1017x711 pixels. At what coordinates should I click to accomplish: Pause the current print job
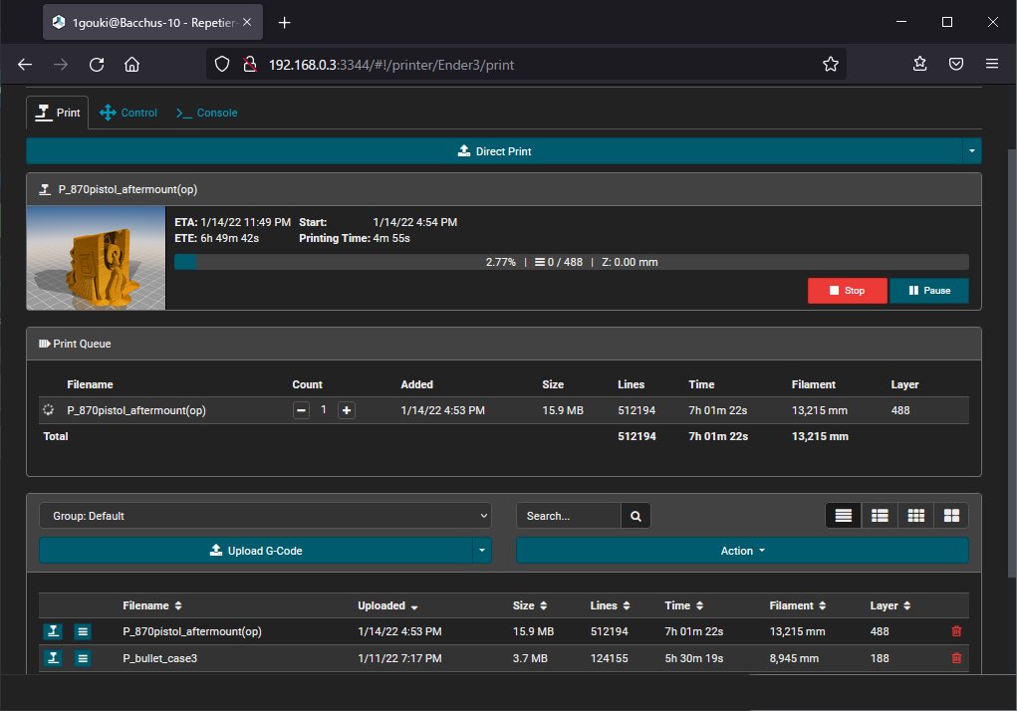(x=928, y=290)
